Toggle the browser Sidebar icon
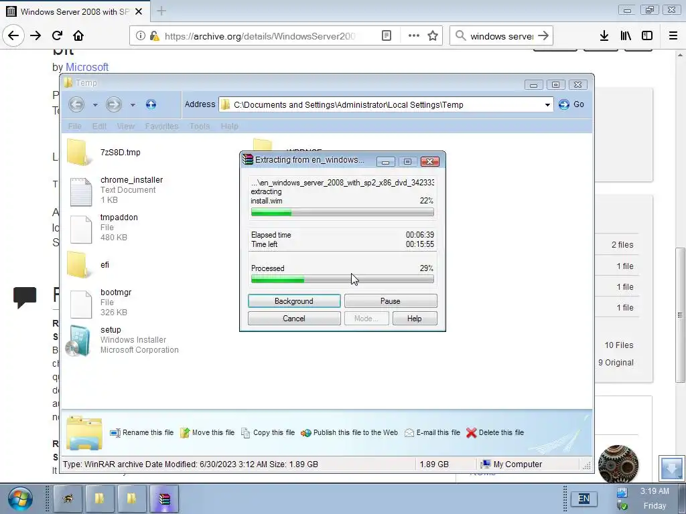The width and height of the screenshot is (686, 514). point(647,36)
